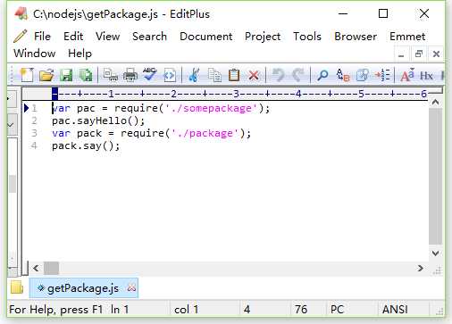The image size is (452, 324).
Task: Close the inner document window
Action: tap(436, 54)
